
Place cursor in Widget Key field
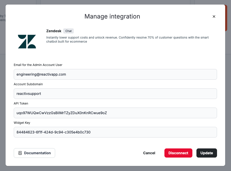115,132
